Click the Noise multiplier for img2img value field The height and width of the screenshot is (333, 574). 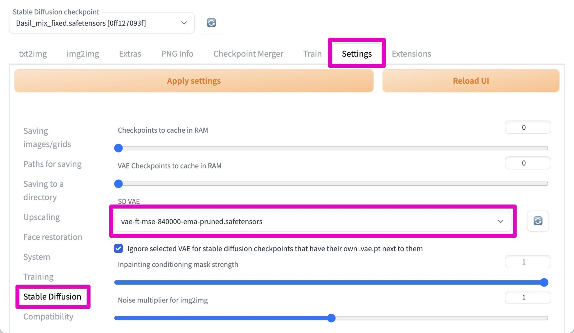point(528,297)
